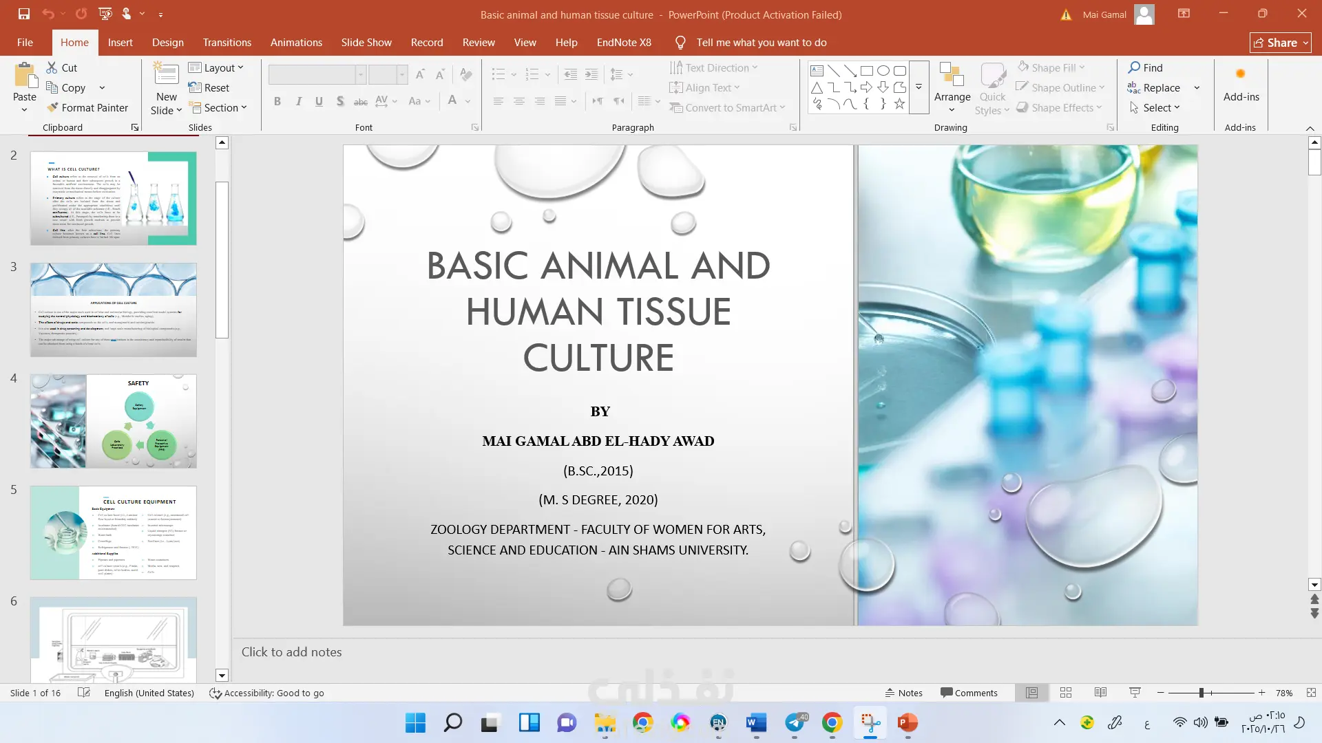The height and width of the screenshot is (743, 1322).
Task: Click the Find tool in Editing group
Action: (1145, 67)
